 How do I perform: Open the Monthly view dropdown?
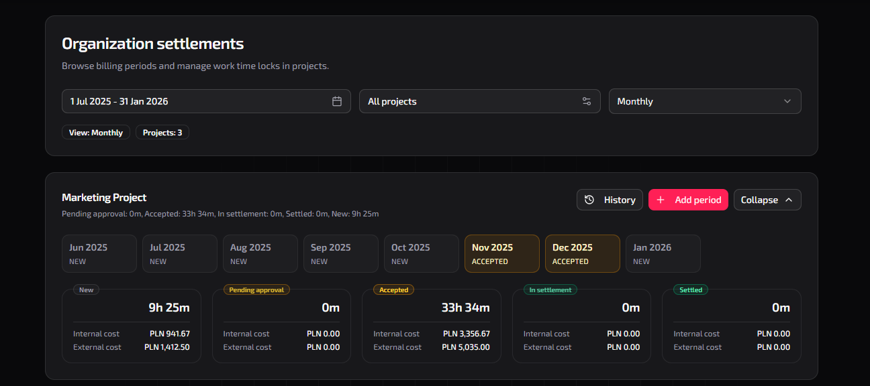(x=704, y=101)
